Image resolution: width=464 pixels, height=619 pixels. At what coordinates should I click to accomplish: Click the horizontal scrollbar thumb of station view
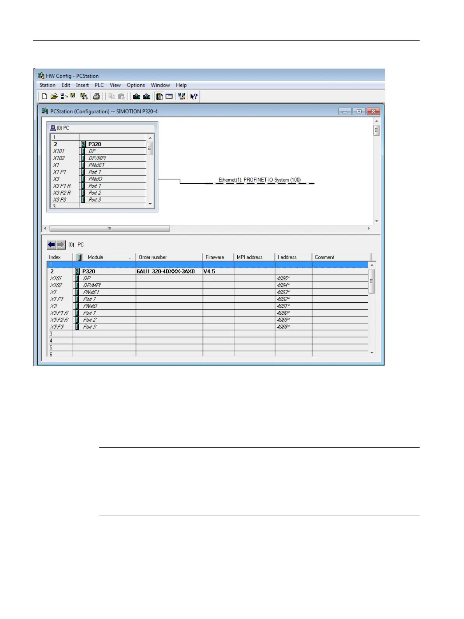tap(109, 229)
